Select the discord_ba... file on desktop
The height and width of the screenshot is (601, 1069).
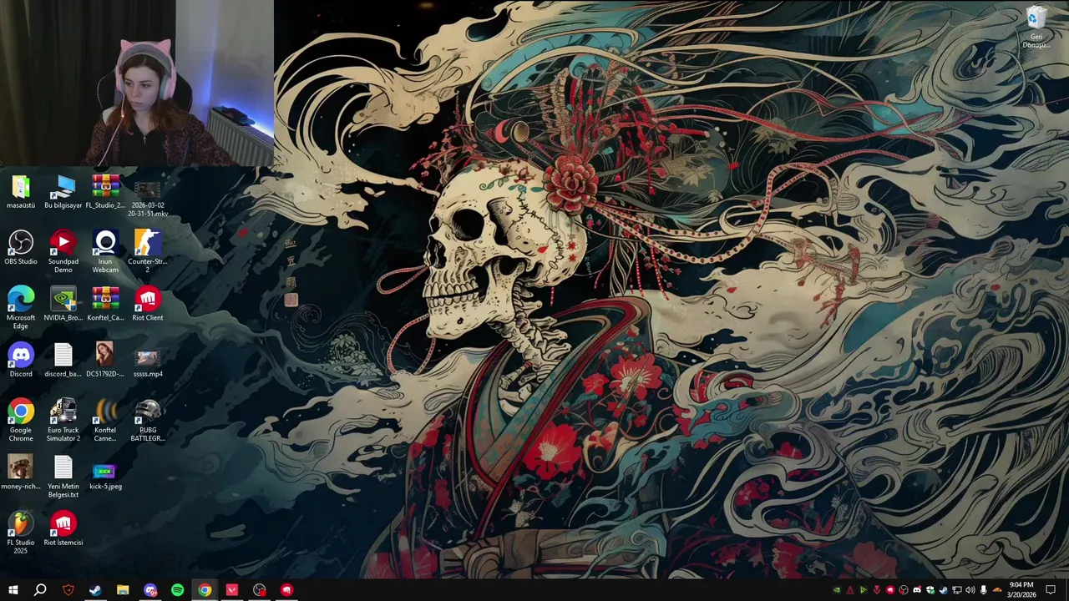pos(63,360)
